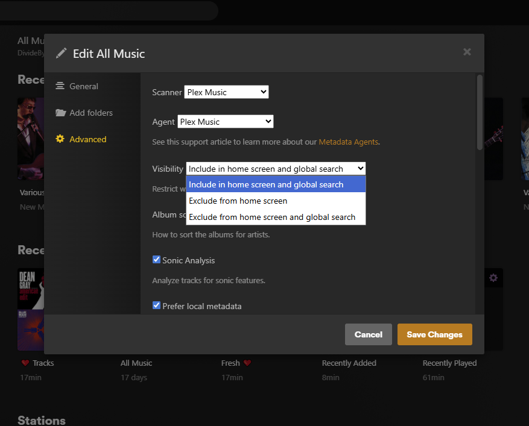Image resolution: width=529 pixels, height=426 pixels.
Task: Toggle Prefer local metadata checkbox
Action: pos(156,305)
